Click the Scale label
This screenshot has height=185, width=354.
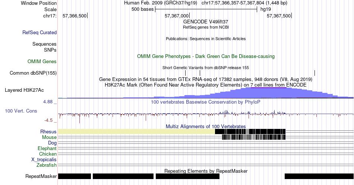[50, 9]
